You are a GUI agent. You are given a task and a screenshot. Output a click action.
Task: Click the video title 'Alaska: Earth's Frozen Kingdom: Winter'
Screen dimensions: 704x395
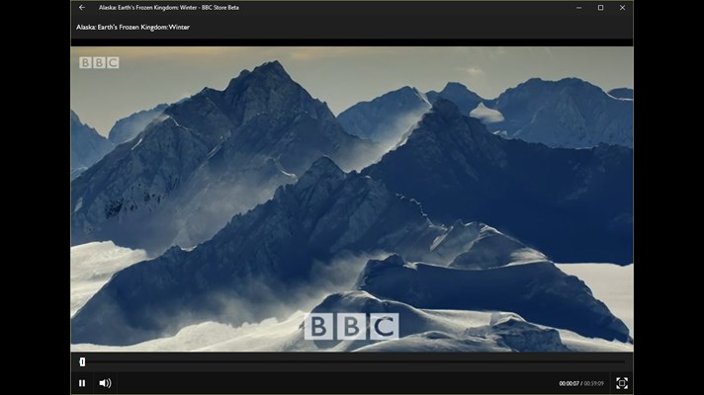coord(132,28)
